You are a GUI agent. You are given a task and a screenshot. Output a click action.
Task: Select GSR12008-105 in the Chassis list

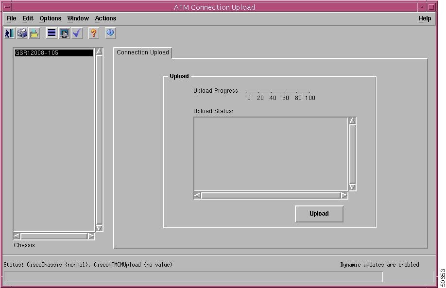click(x=54, y=53)
